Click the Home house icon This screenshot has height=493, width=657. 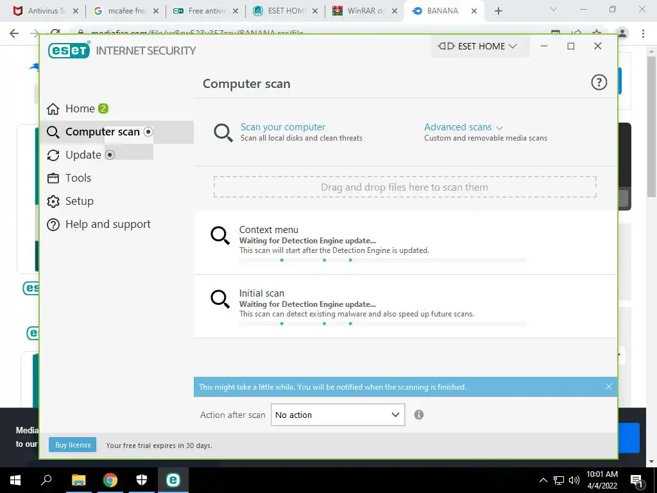(x=53, y=109)
